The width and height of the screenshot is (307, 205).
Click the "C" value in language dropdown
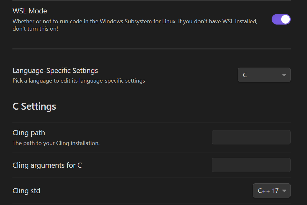tap(245, 75)
